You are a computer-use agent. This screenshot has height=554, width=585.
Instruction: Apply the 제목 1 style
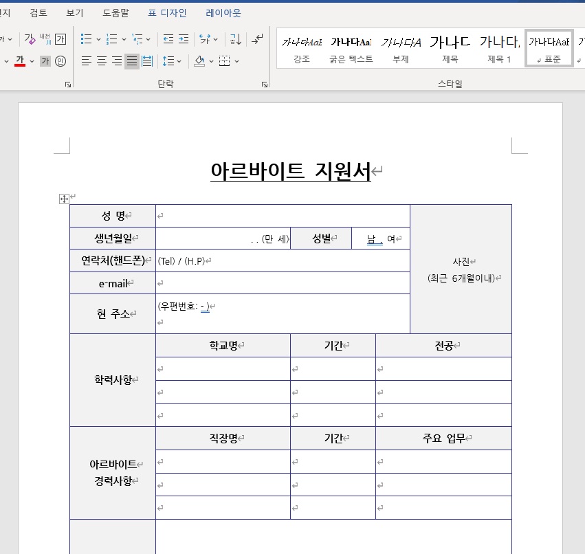click(500, 47)
